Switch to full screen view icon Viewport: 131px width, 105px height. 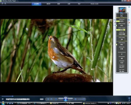[x=129, y=98]
